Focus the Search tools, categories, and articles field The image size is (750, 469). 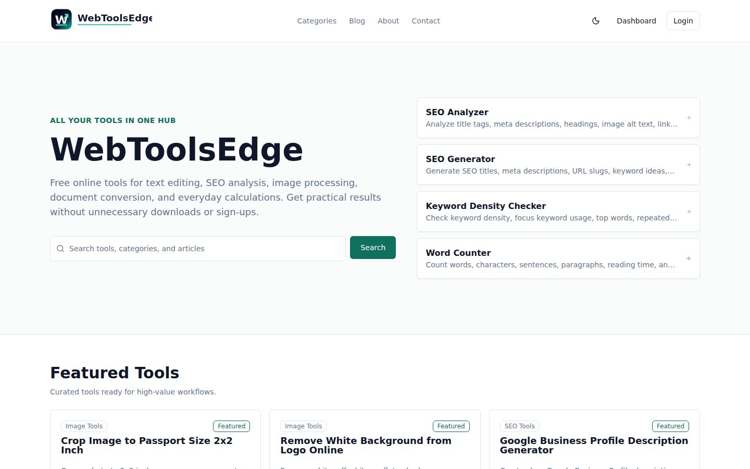198,249
